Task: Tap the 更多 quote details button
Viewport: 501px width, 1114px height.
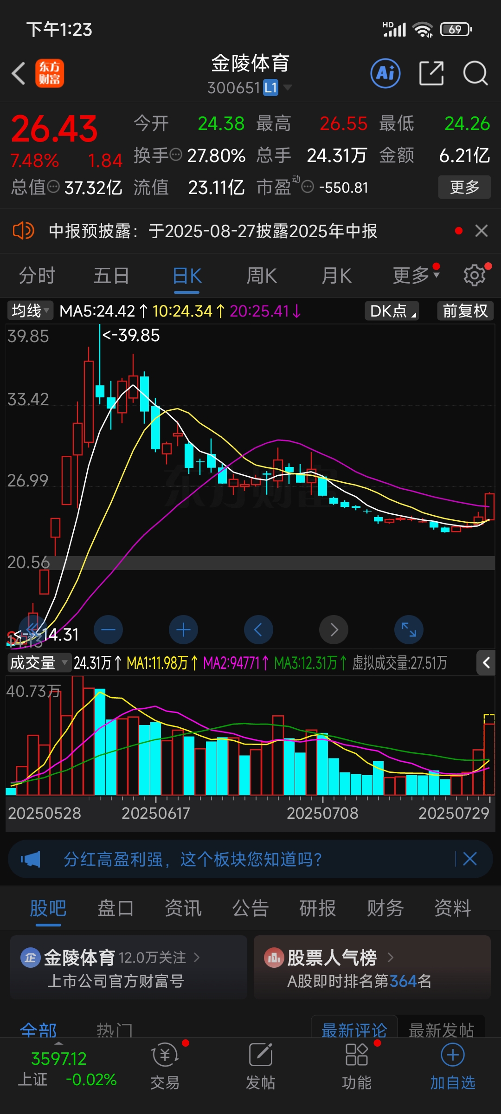Action: (x=464, y=187)
